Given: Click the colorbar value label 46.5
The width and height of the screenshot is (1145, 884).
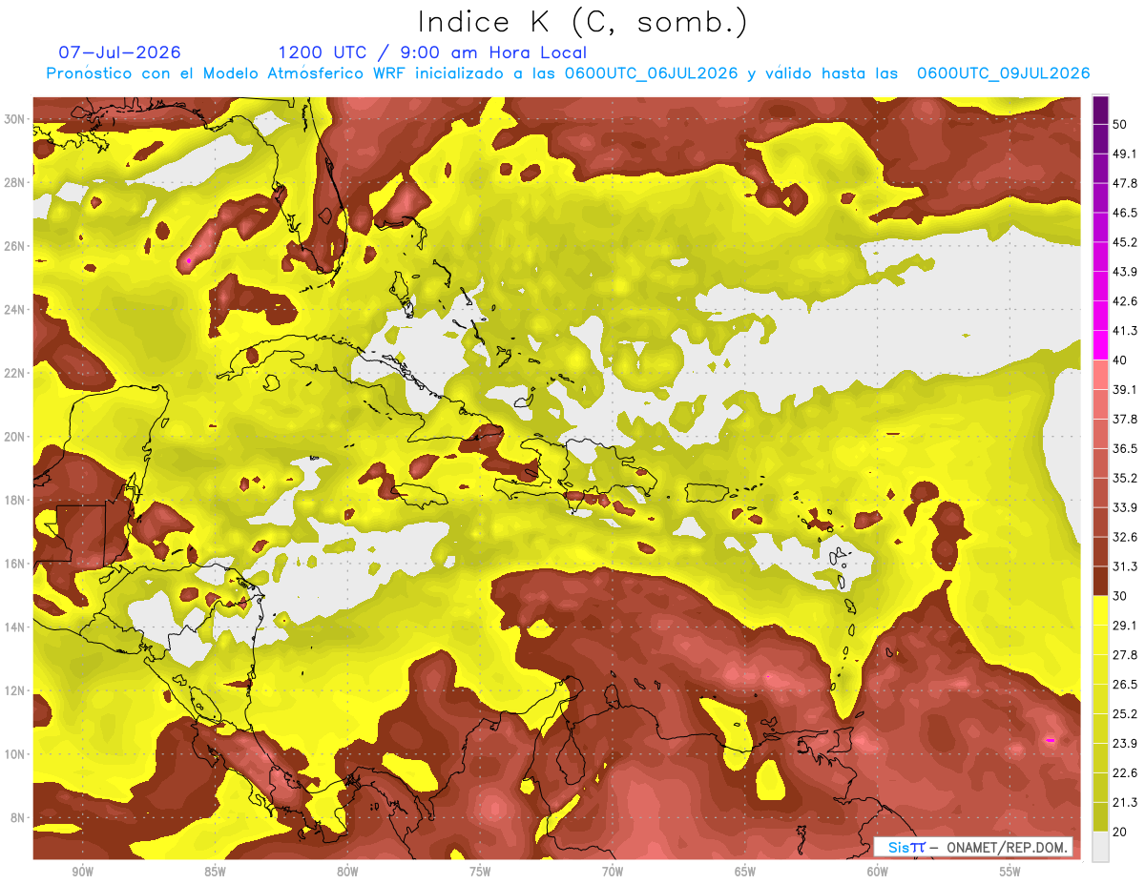Looking at the screenshot, I should [1125, 213].
